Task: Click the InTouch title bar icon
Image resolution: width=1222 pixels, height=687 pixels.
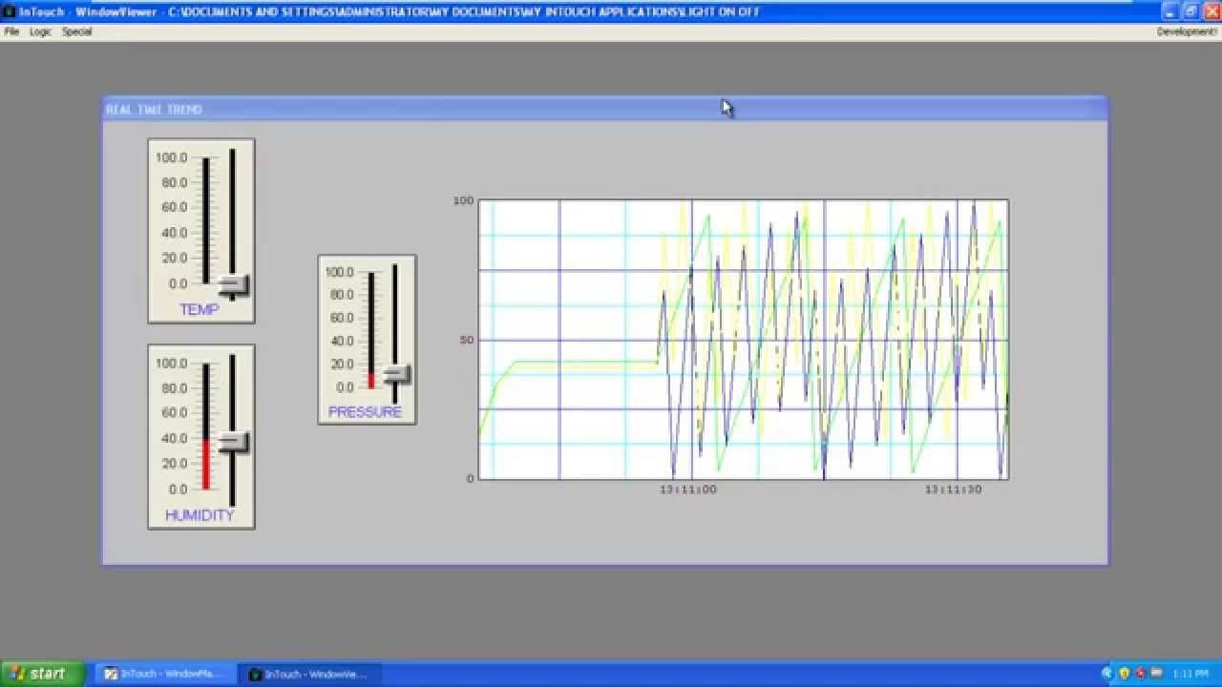Action: click(x=10, y=11)
